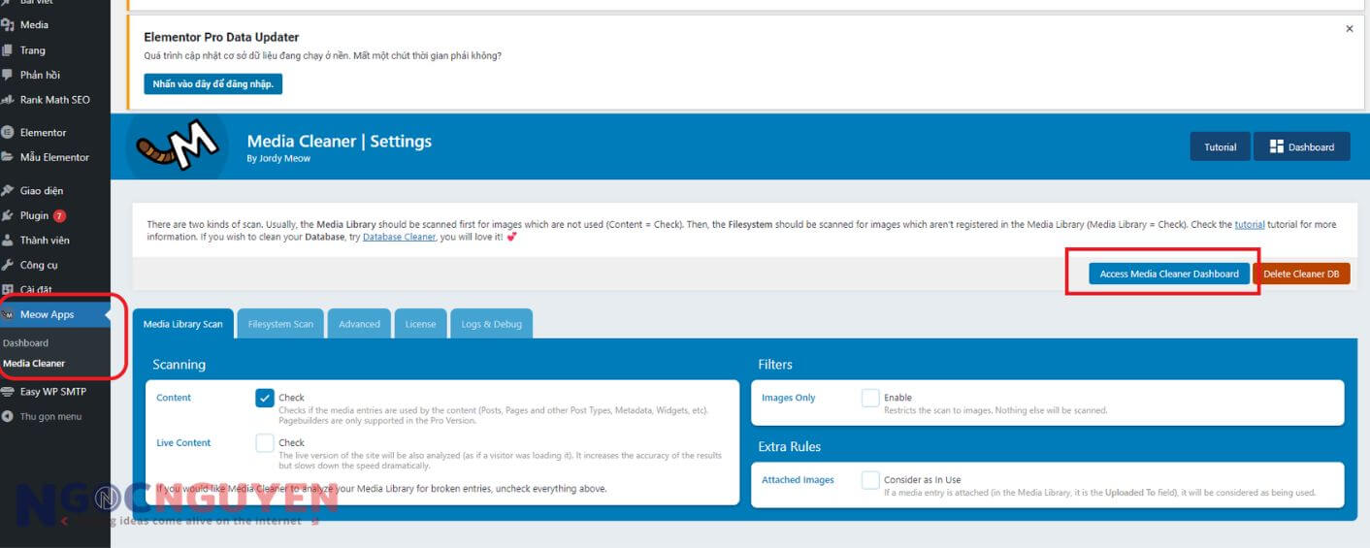Click Access Media Cleaner Dashboard button
This screenshot has height=548, width=1370.
pyautogui.click(x=1168, y=274)
